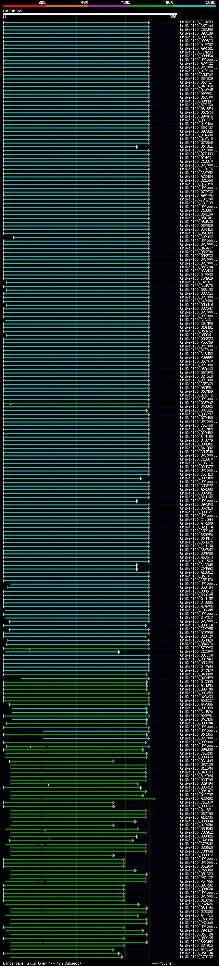Select the UniRef100_P55769 label
The image size is (219, 966).
(196, 343)
